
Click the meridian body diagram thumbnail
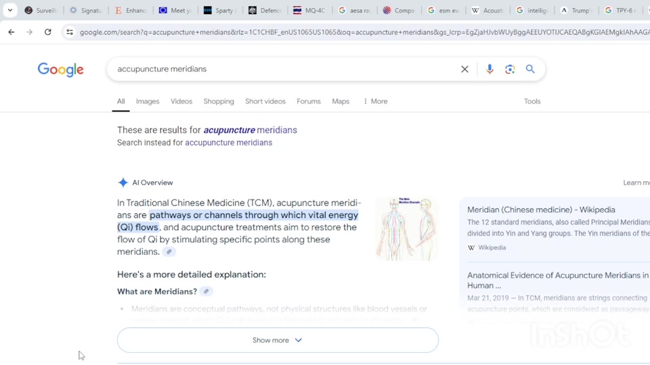[x=406, y=228]
